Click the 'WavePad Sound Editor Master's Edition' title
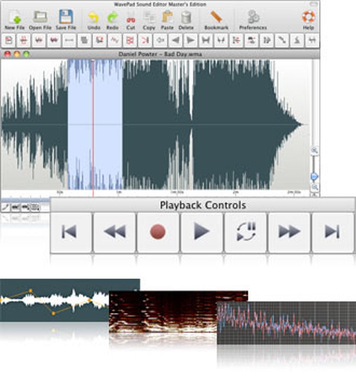The height and width of the screenshot is (377, 356). click(160, 4)
